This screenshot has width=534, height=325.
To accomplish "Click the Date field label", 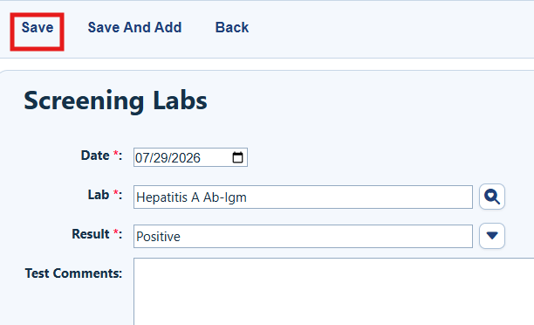I will tap(95, 156).
